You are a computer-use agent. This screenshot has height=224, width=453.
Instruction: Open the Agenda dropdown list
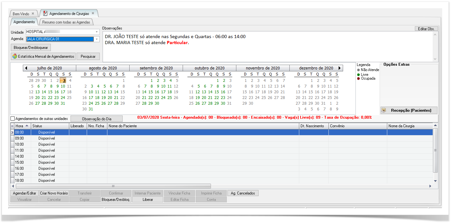pyautogui.click(x=97, y=39)
